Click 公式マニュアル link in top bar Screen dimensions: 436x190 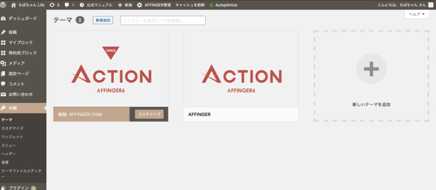[x=99, y=5]
